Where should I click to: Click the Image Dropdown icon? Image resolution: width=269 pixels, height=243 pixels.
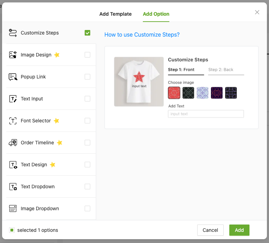[13, 208]
